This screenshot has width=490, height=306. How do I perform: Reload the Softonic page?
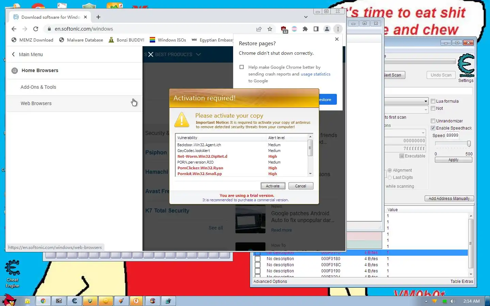point(36,29)
